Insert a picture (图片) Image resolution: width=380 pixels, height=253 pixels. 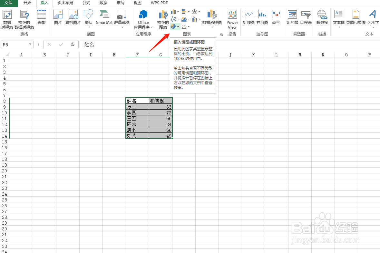[58, 17]
